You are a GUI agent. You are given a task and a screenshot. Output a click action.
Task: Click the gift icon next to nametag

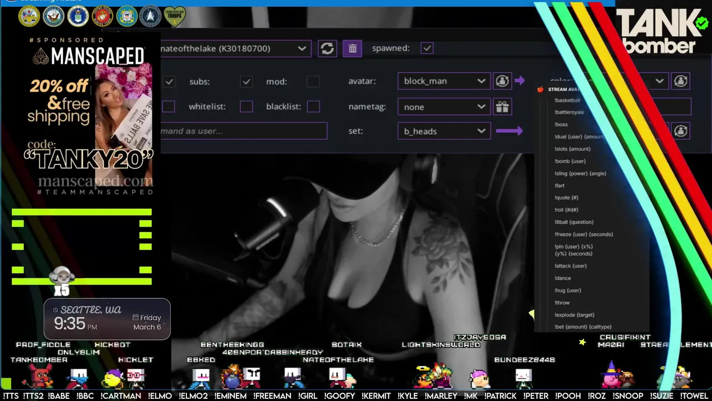click(x=502, y=106)
